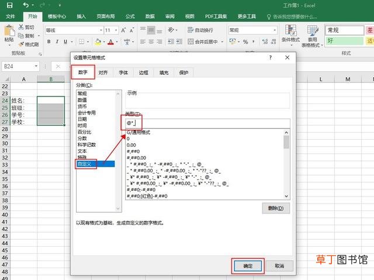Screen dimensions: 374x280
Task: Open the merge cells dropdown arrow
Action: click(x=222, y=42)
